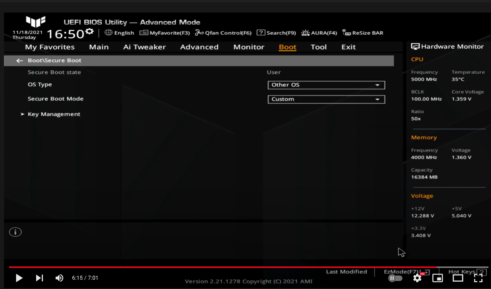Click the 16:50 clock display
The width and height of the screenshot is (491, 289).
[66, 34]
